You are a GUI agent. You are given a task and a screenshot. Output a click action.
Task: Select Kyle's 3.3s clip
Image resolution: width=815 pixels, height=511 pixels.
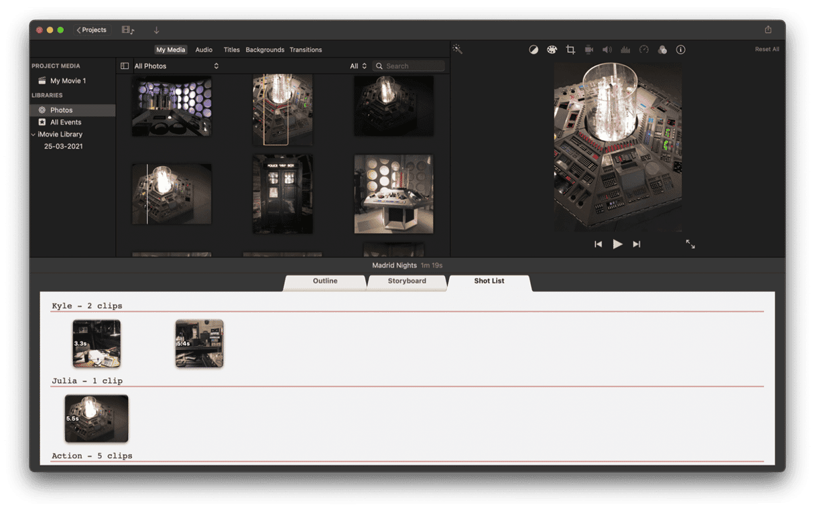(x=97, y=344)
